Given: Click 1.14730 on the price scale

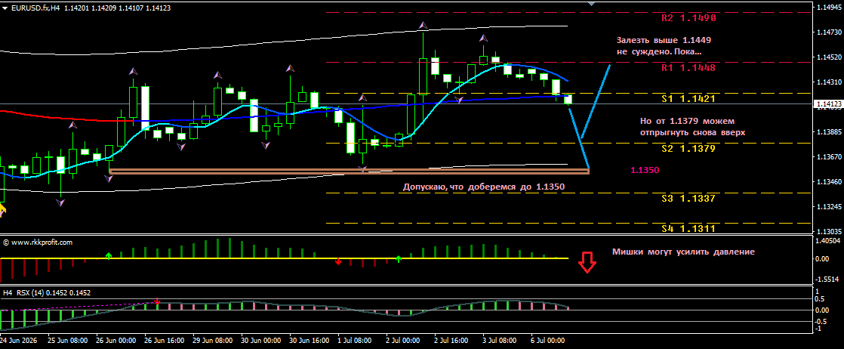Looking at the screenshot, I should [x=829, y=32].
